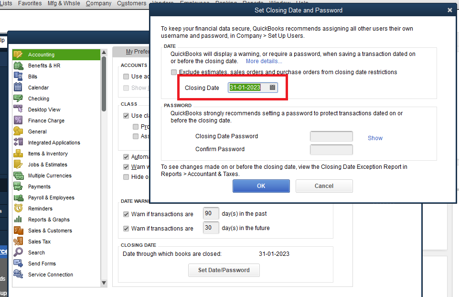Open the Customers menu
Viewport: 459px width, 297px height.
pyautogui.click(x=132, y=3)
